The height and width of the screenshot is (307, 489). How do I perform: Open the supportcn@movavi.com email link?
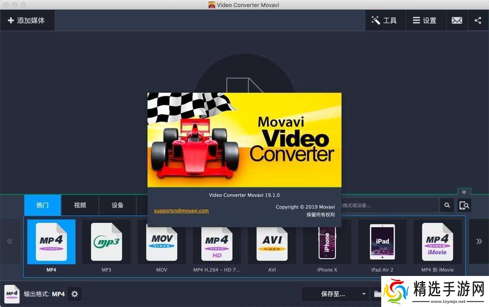tap(181, 210)
